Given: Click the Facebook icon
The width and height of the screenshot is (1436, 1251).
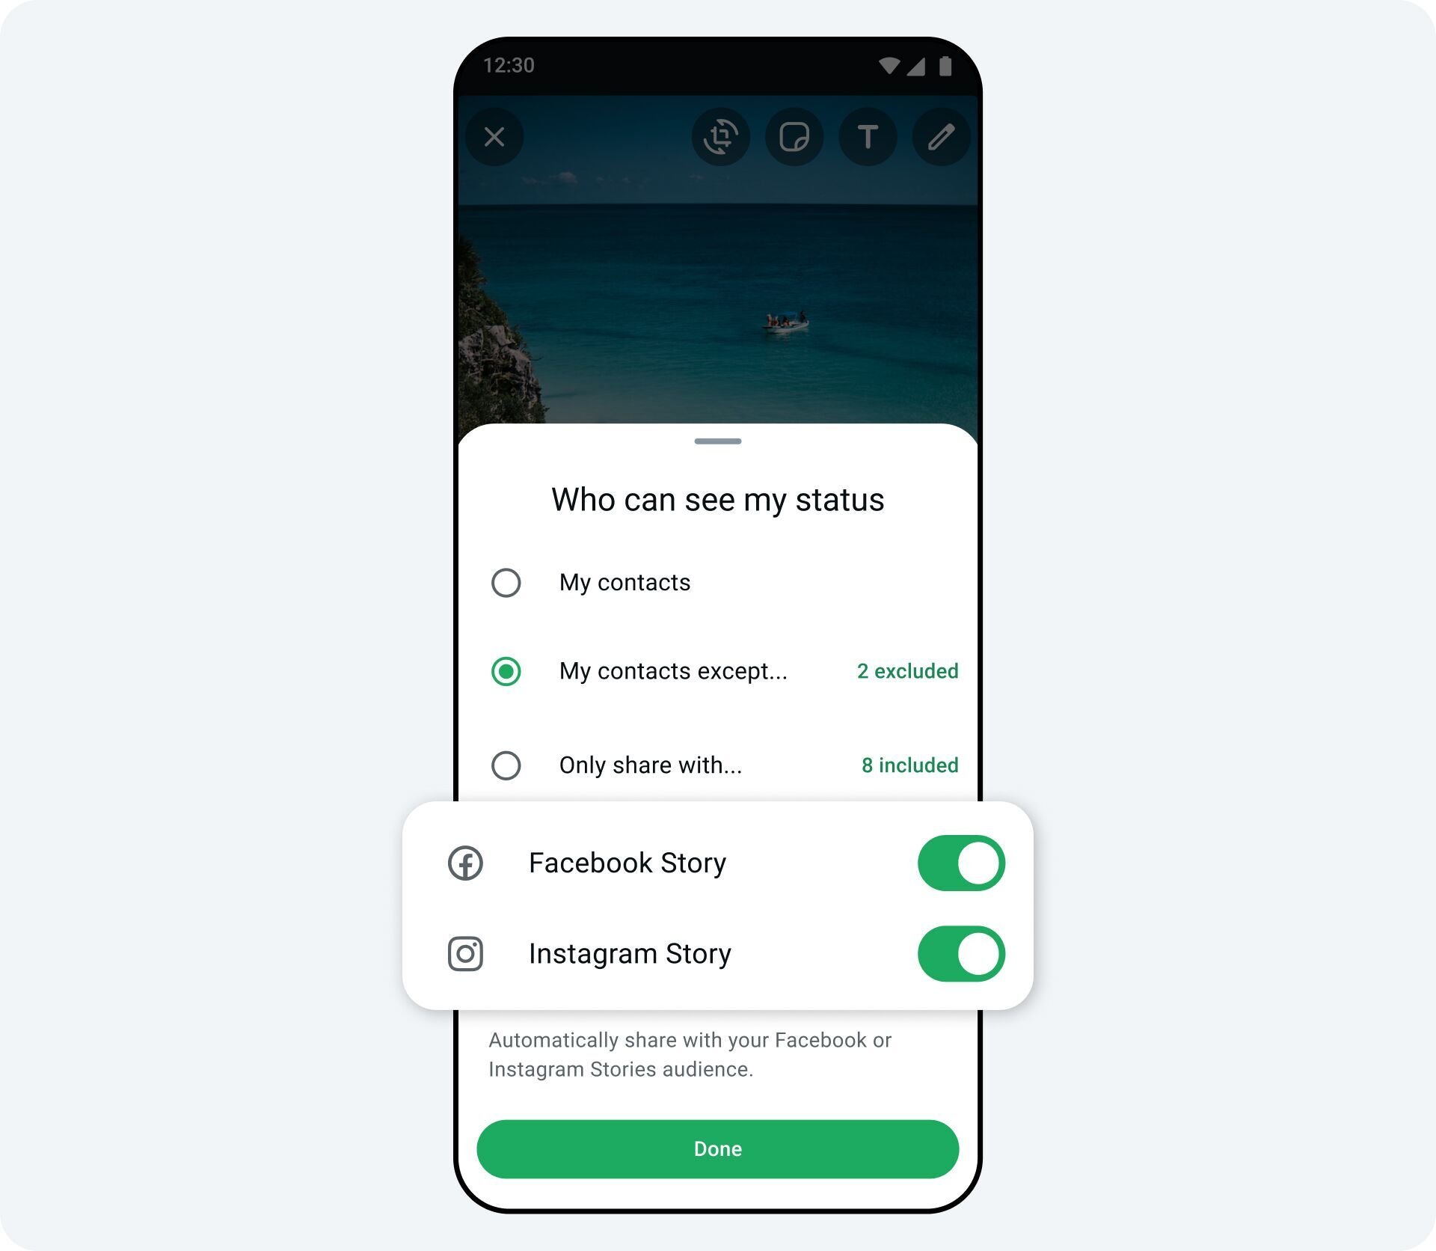Looking at the screenshot, I should [x=464, y=863].
